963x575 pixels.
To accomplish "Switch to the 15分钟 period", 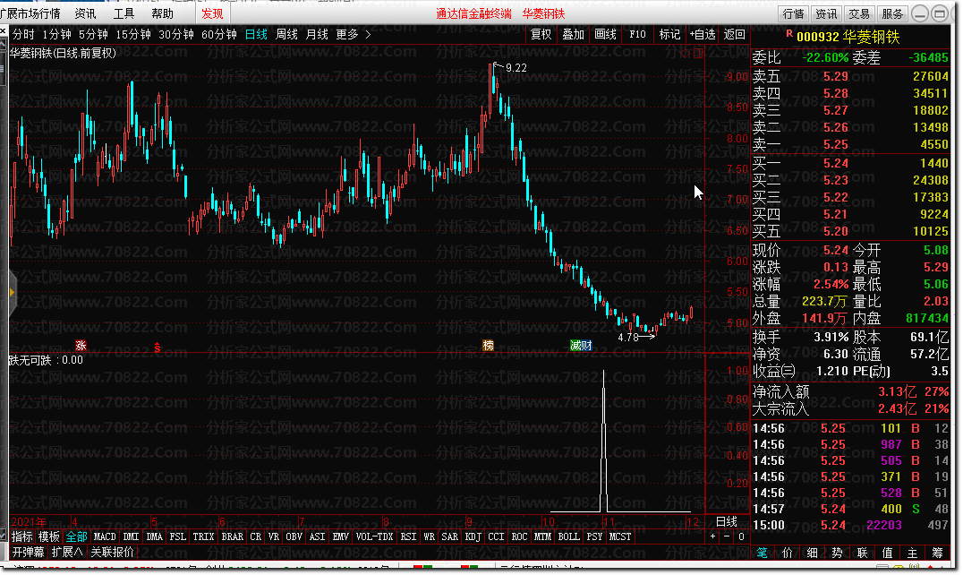I will (x=133, y=34).
